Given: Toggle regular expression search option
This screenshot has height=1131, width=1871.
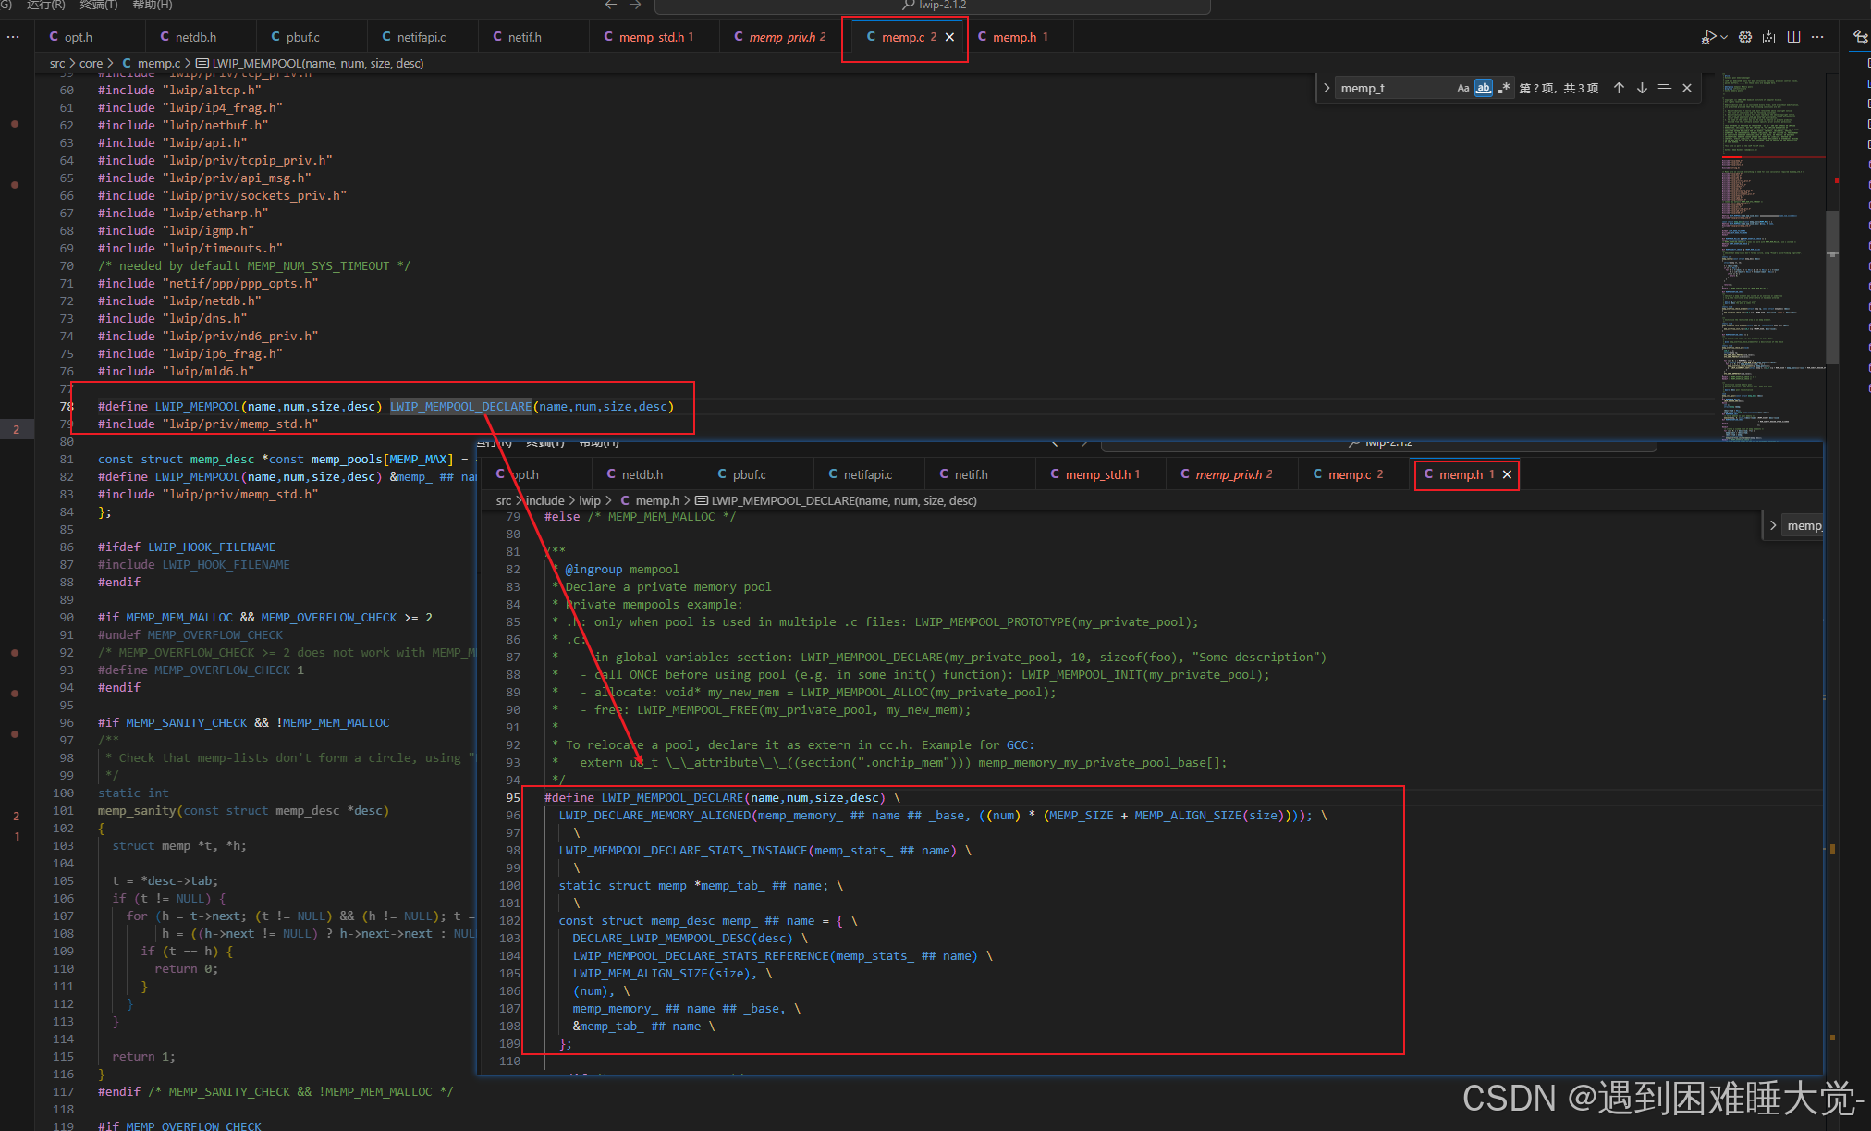Looking at the screenshot, I should (x=1504, y=88).
